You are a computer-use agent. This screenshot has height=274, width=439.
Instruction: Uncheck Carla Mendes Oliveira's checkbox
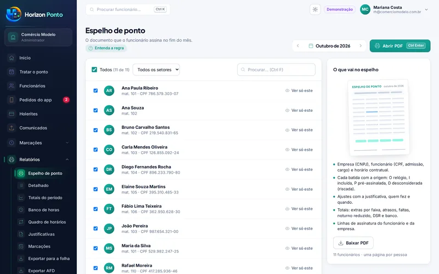point(95,150)
